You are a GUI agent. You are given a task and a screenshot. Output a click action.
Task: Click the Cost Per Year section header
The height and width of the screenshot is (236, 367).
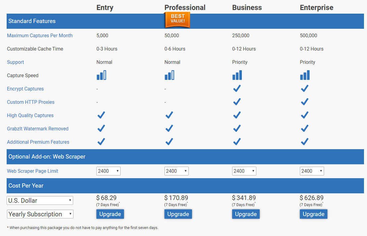[x=185, y=186]
